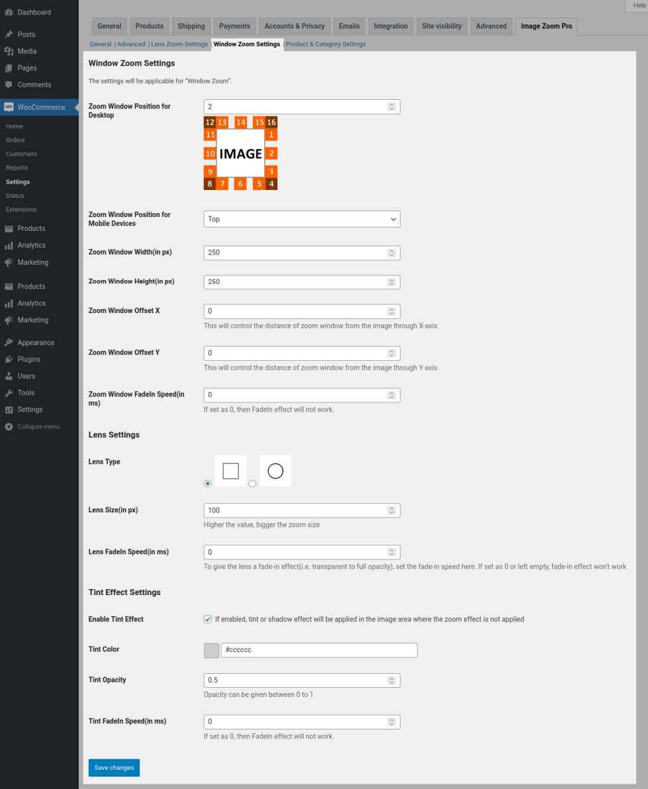Viewport: 648px width, 789px height.
Task: Select position 8 in the zoom position diagram
Action: [x=210, y=183]
